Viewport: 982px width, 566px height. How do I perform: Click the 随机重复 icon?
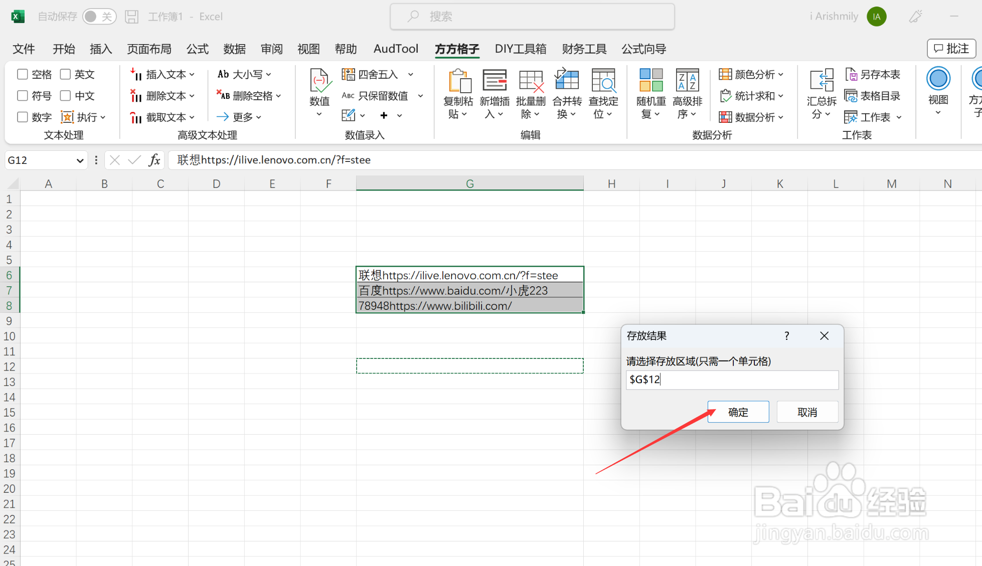click(651, 80)
